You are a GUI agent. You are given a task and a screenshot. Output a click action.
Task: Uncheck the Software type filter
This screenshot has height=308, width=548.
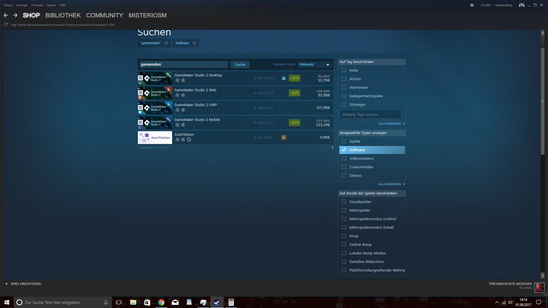[344, 150]
